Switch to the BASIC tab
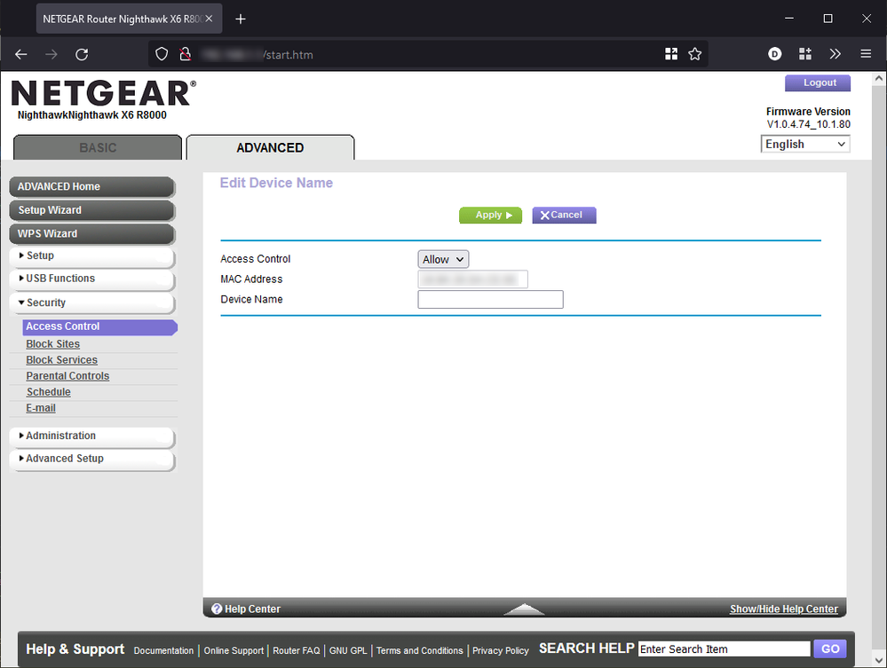The width and height of the screenshot is (887, 668). 98,147
